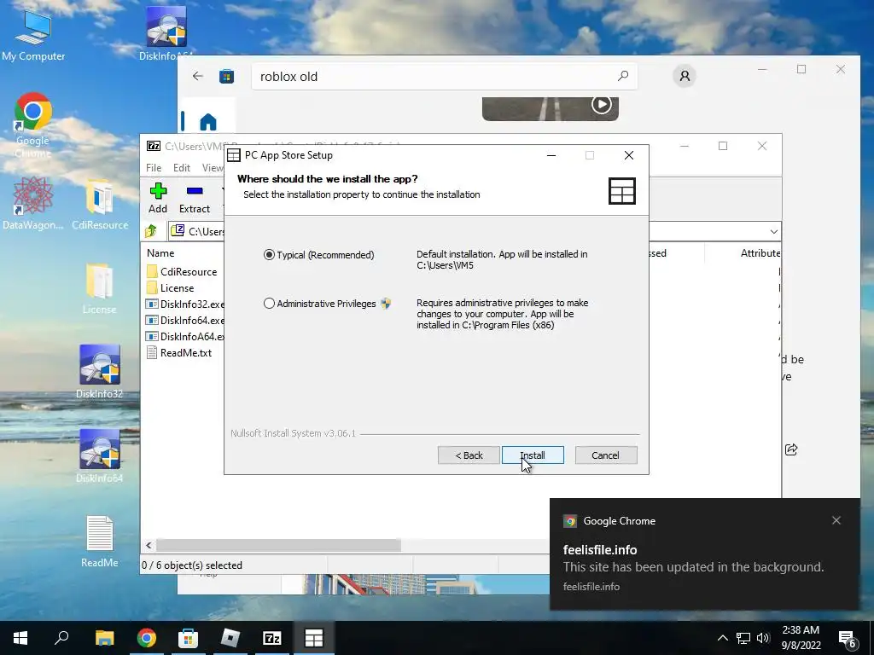
Task: Click the network tray icon
Action: pyautogui.click(x=743, y=638)
